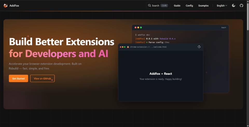Go to the Config nav item
The width and height of the screenshot is (249, 127).
pos(189,5)
